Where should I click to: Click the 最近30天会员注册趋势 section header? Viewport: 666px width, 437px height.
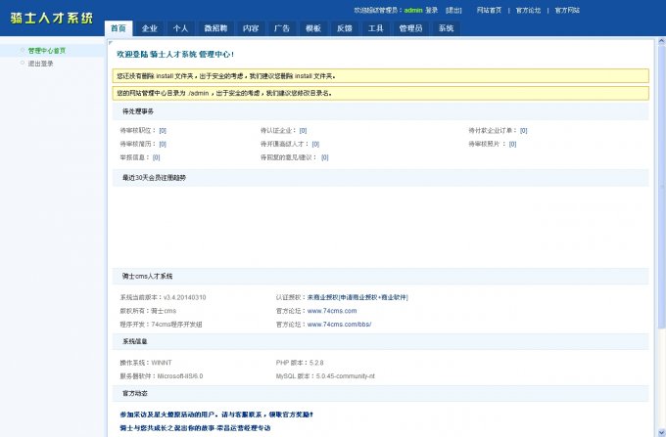381,178
